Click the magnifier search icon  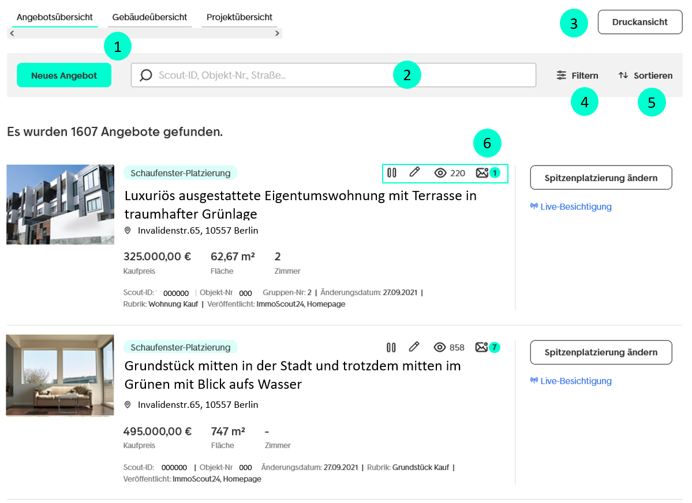[x=146, y=75]
